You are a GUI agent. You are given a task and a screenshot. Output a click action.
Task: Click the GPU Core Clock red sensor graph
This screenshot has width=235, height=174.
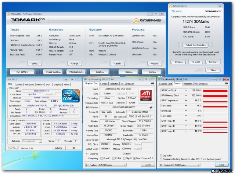215,91
